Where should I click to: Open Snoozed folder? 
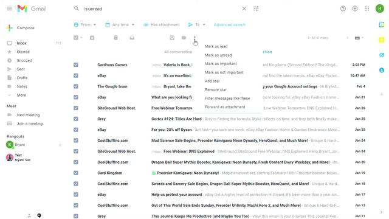(24, 61)
